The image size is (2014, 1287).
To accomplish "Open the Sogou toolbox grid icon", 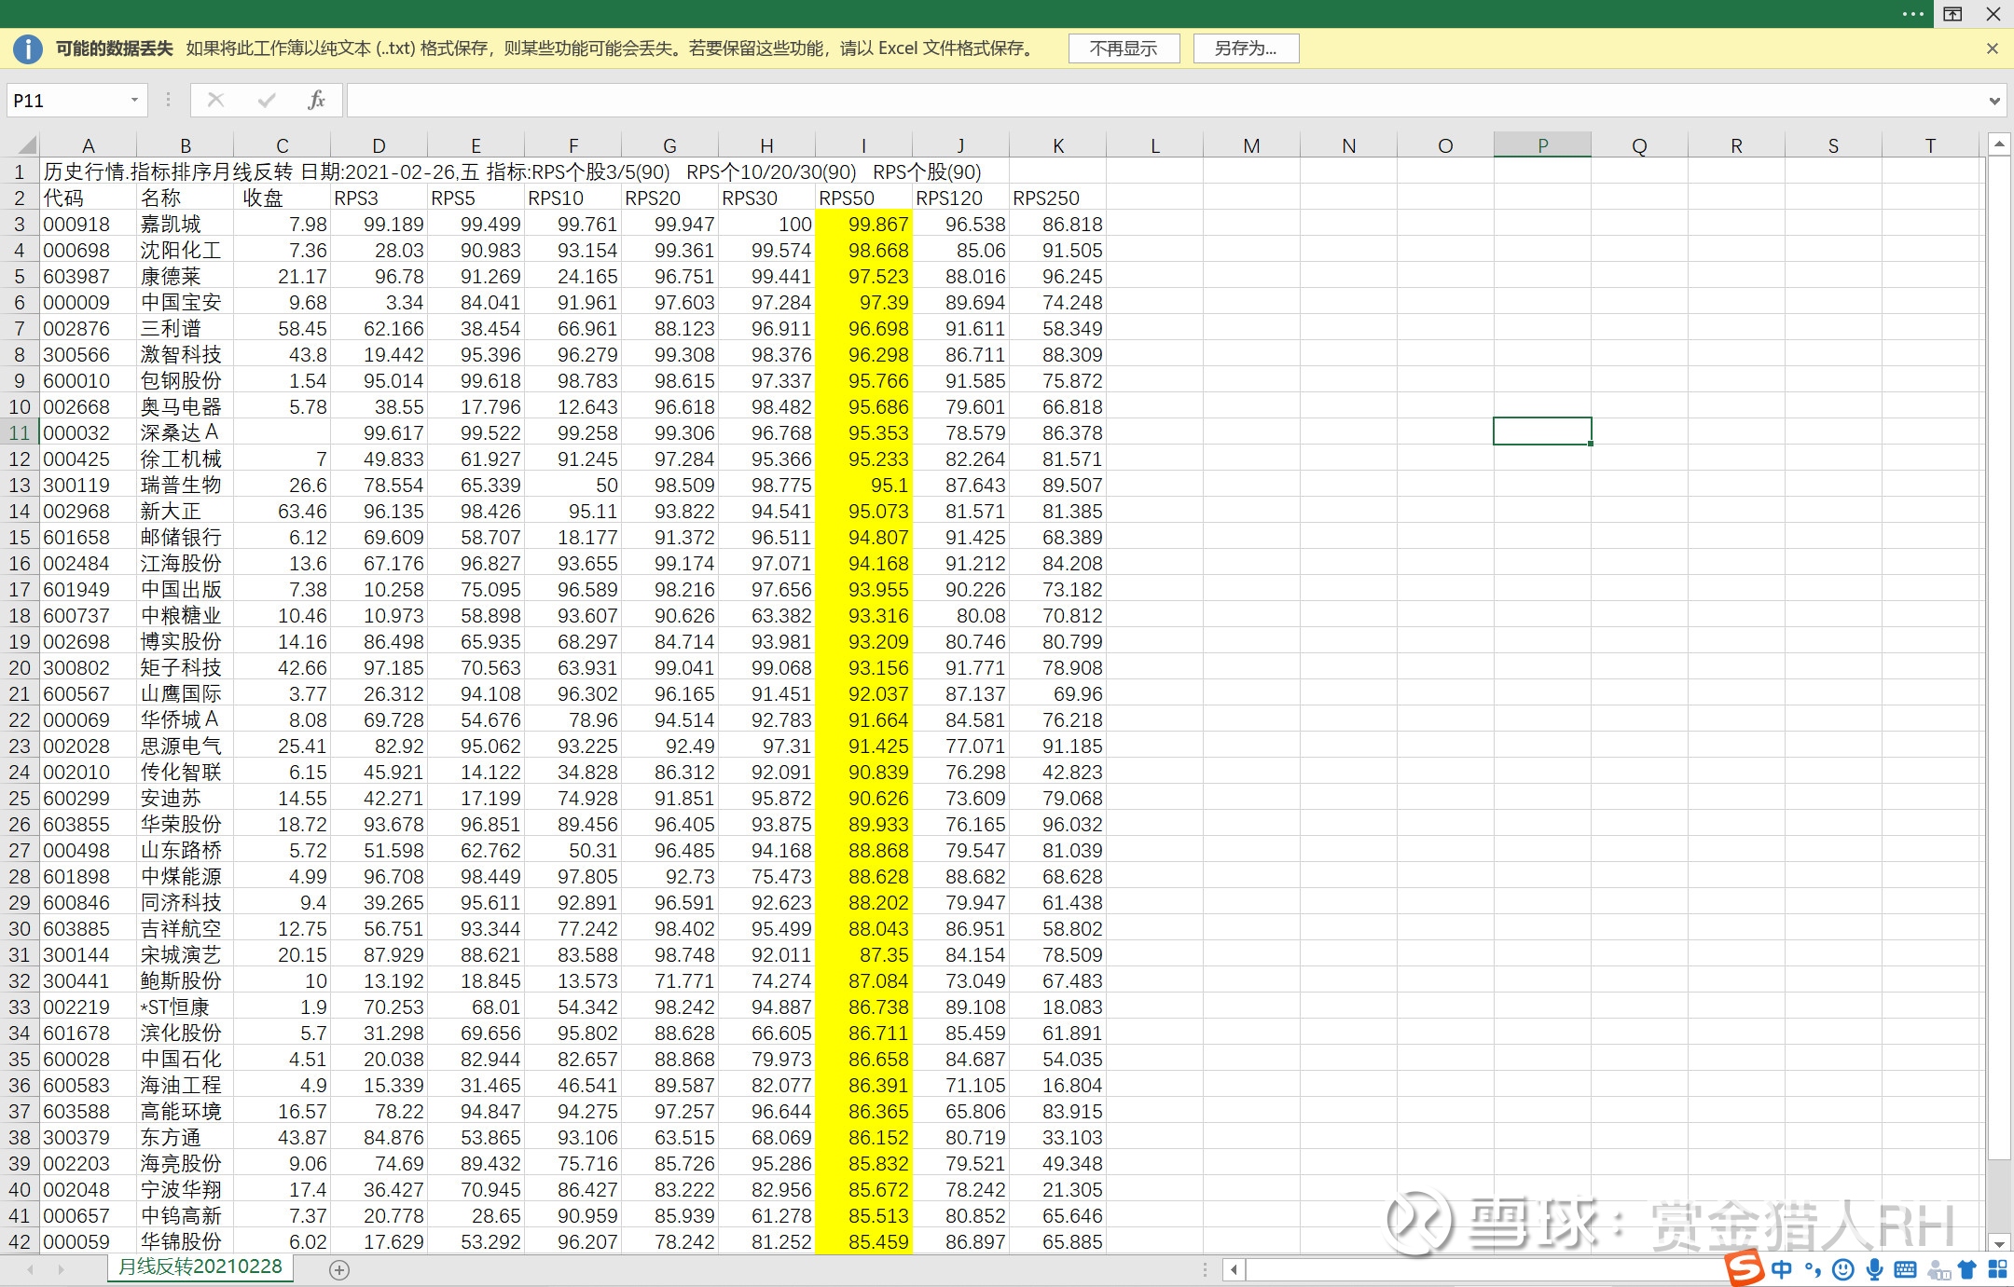I will (x=1997, y=1269).
